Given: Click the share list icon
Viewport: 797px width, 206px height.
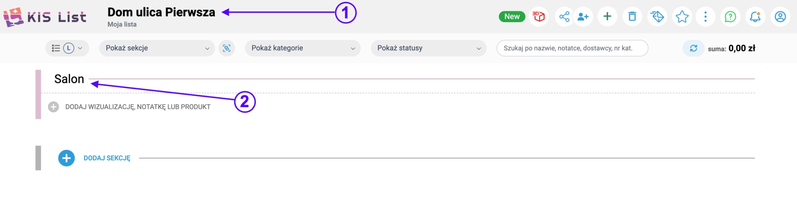Looking at the screenshot, I should (x=564, y=17).
